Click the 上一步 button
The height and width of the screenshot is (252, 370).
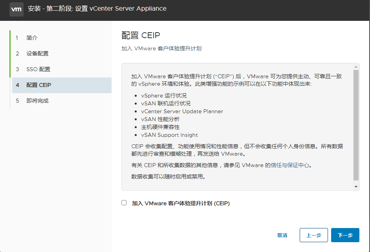[313, 235]
